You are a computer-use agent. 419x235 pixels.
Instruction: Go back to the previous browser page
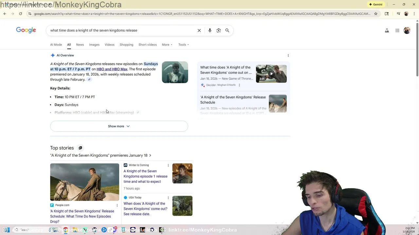click(x=5, y=14)
